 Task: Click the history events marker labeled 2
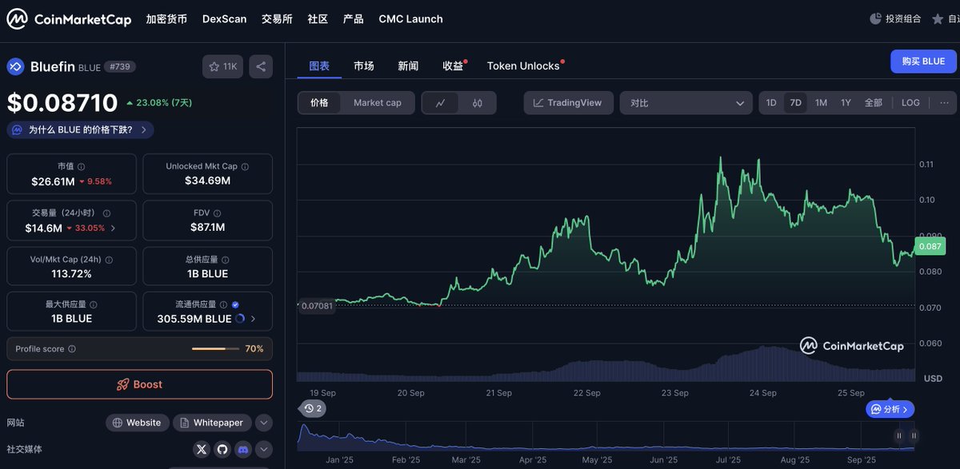pos(313,408)
